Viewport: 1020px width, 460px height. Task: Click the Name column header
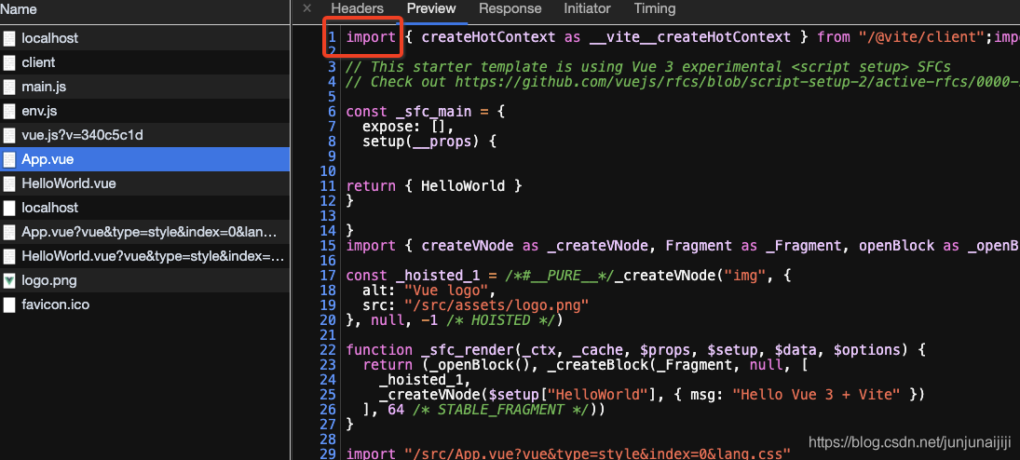pos(19,9)
